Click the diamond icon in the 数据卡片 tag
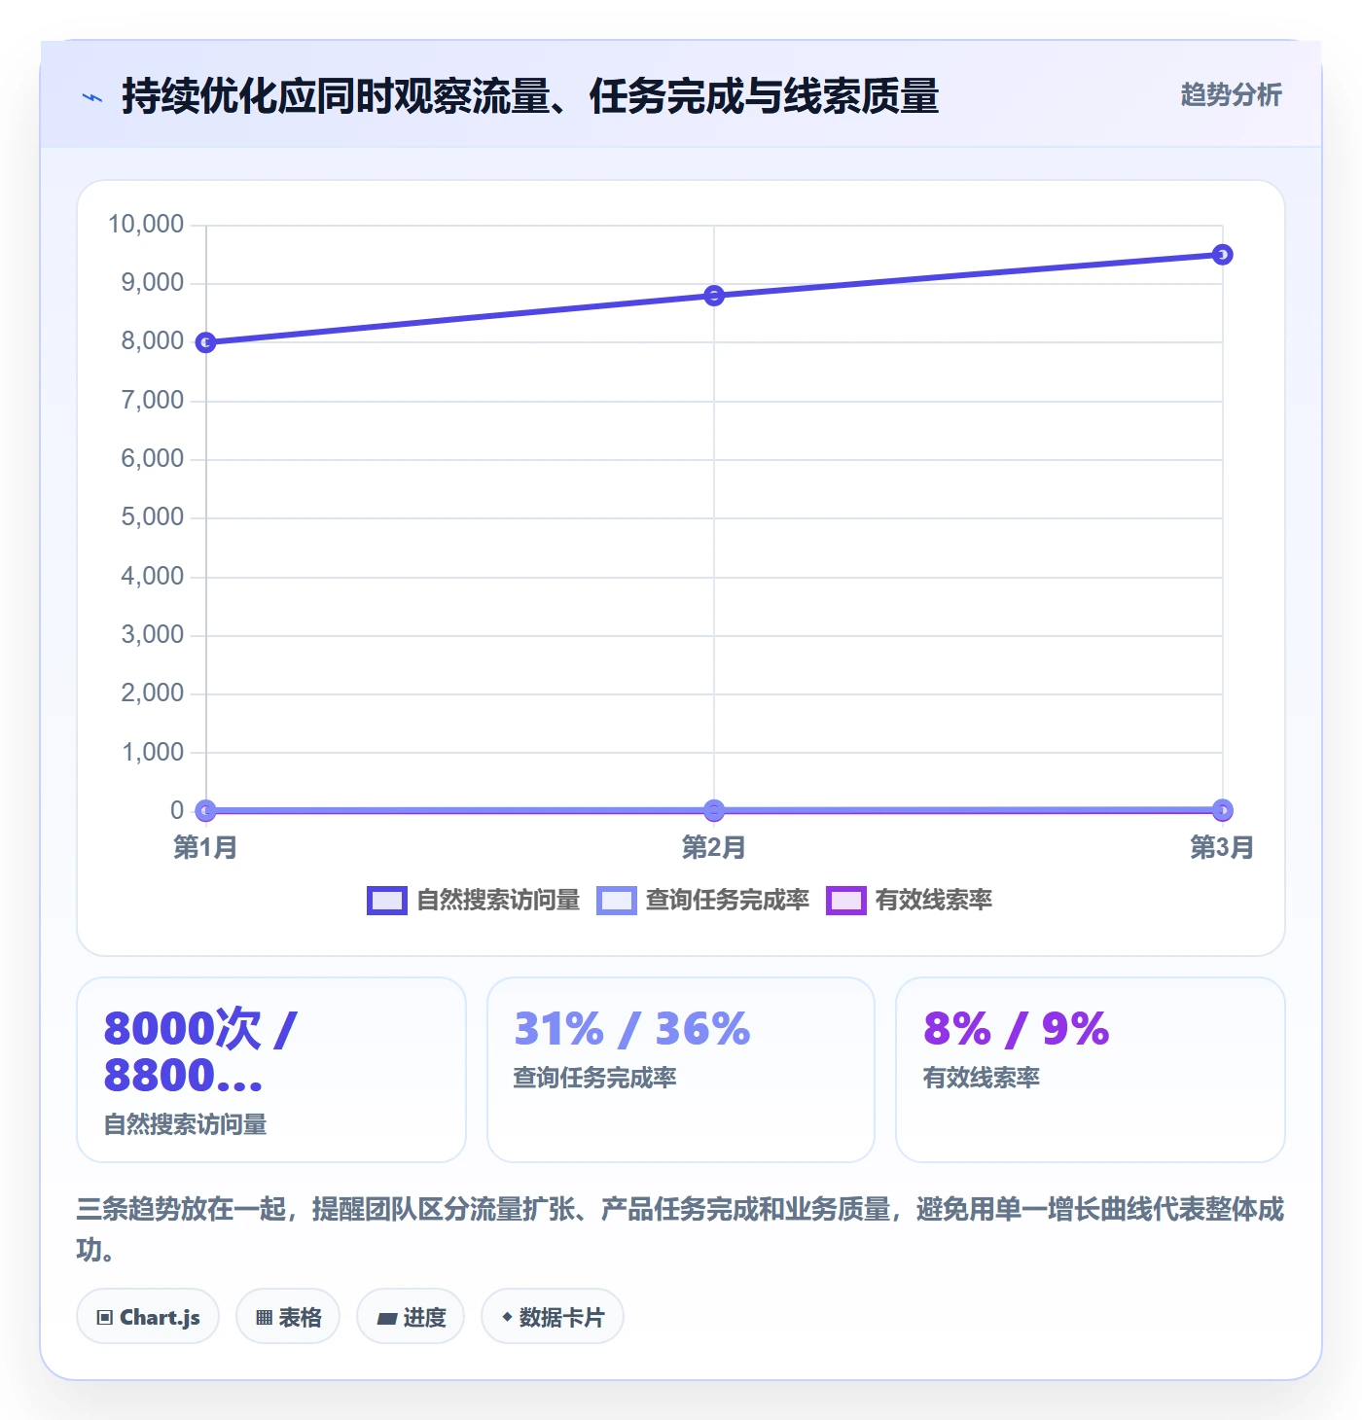Viewport: 1362px width, 1420px height. (x=507, y=1317)
